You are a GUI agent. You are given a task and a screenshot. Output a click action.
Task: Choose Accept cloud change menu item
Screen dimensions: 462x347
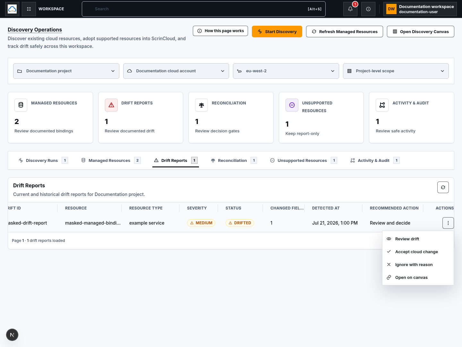pyautogui.click(x=418, y=252)
